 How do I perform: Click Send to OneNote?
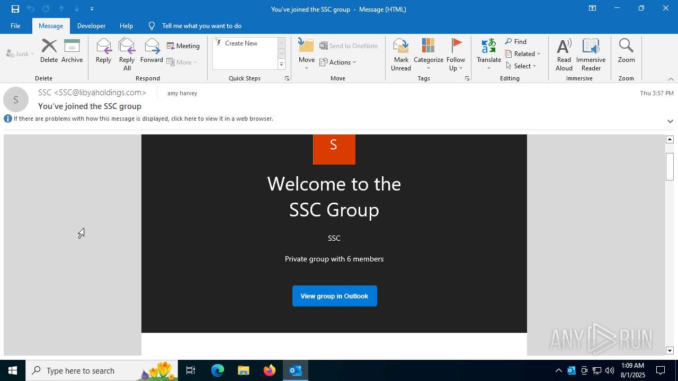349,46
